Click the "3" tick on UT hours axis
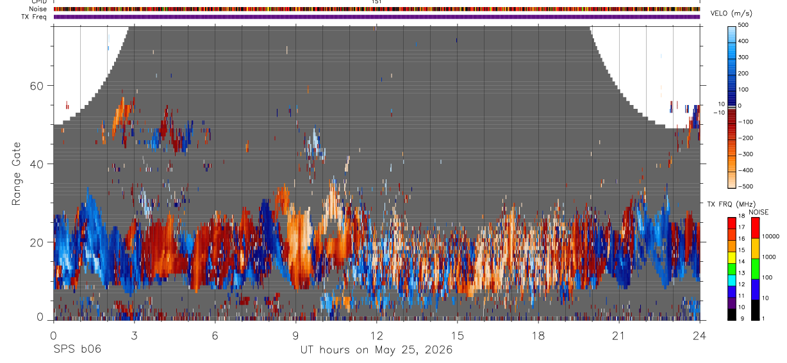Image resolution: width=787 pixels, height=363 pixels. click(x=134, y=335)
